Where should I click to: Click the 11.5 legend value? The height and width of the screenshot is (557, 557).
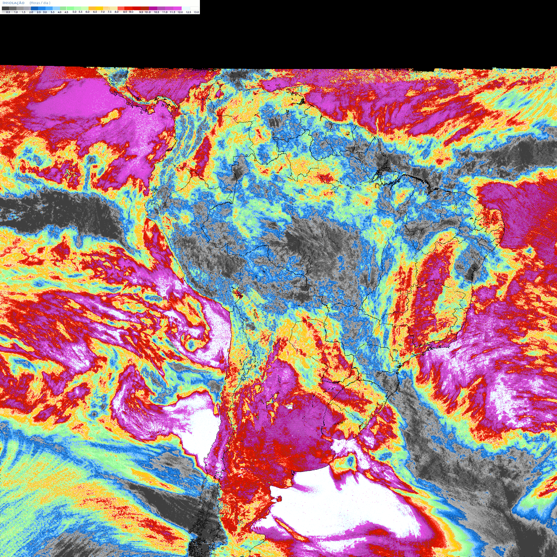point(172,12)
